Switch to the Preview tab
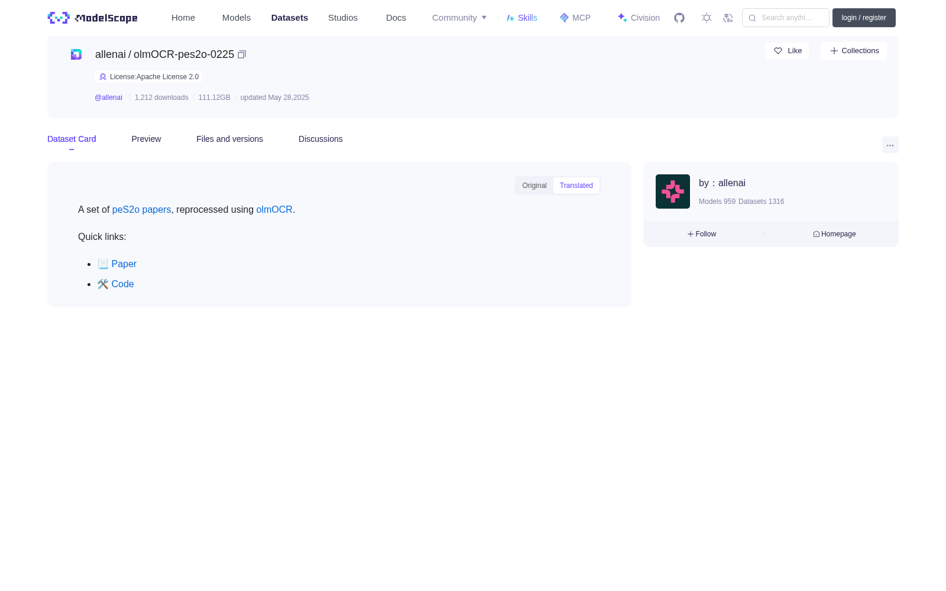Image resolution: width=946 pixels, height=591 pixels. coord(146,139)
